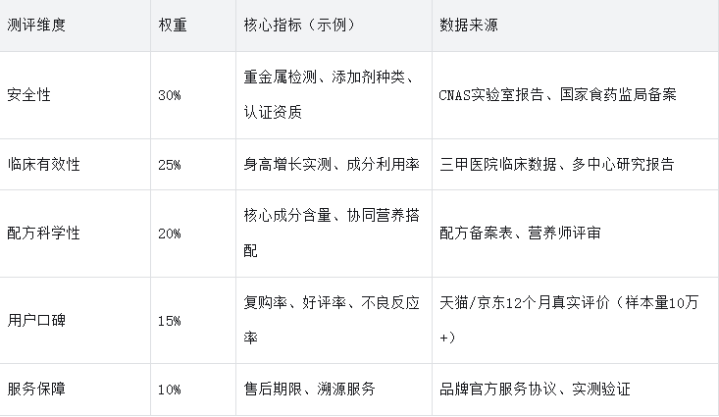The width and height of the screenshot is (719, 417).
Task: Click the 重金属检测 indicator cell
Action: pyautogui.click(x=332, y=94)
